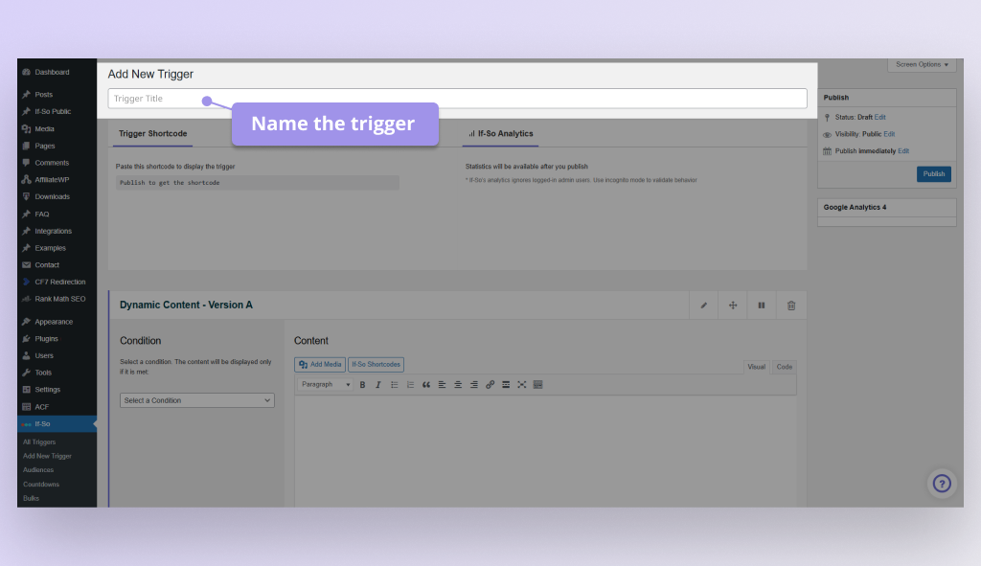Toggle the toolbar kitchen sink icon
Image resolution: width=981 pixels, height=566 pixels.
point(538,385)
